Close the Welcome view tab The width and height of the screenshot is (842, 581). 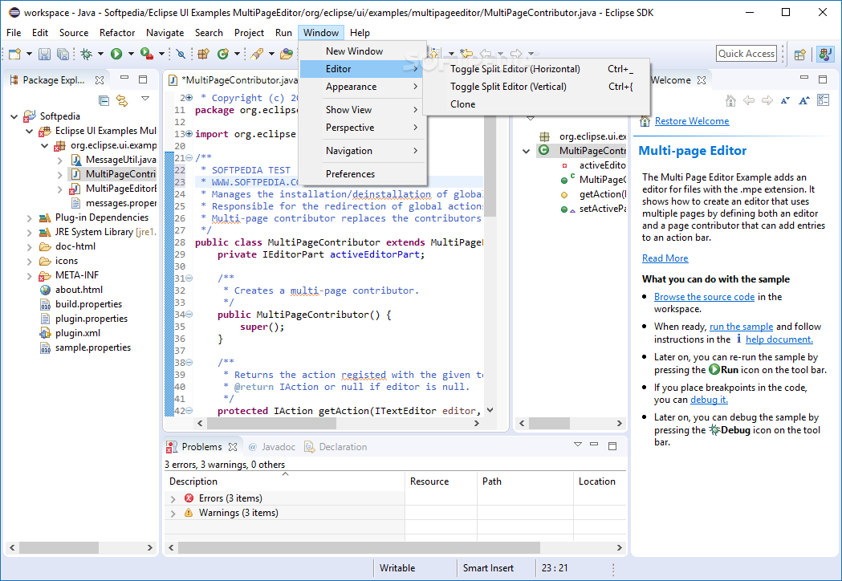pyautogui.click(x=702, y=80)
